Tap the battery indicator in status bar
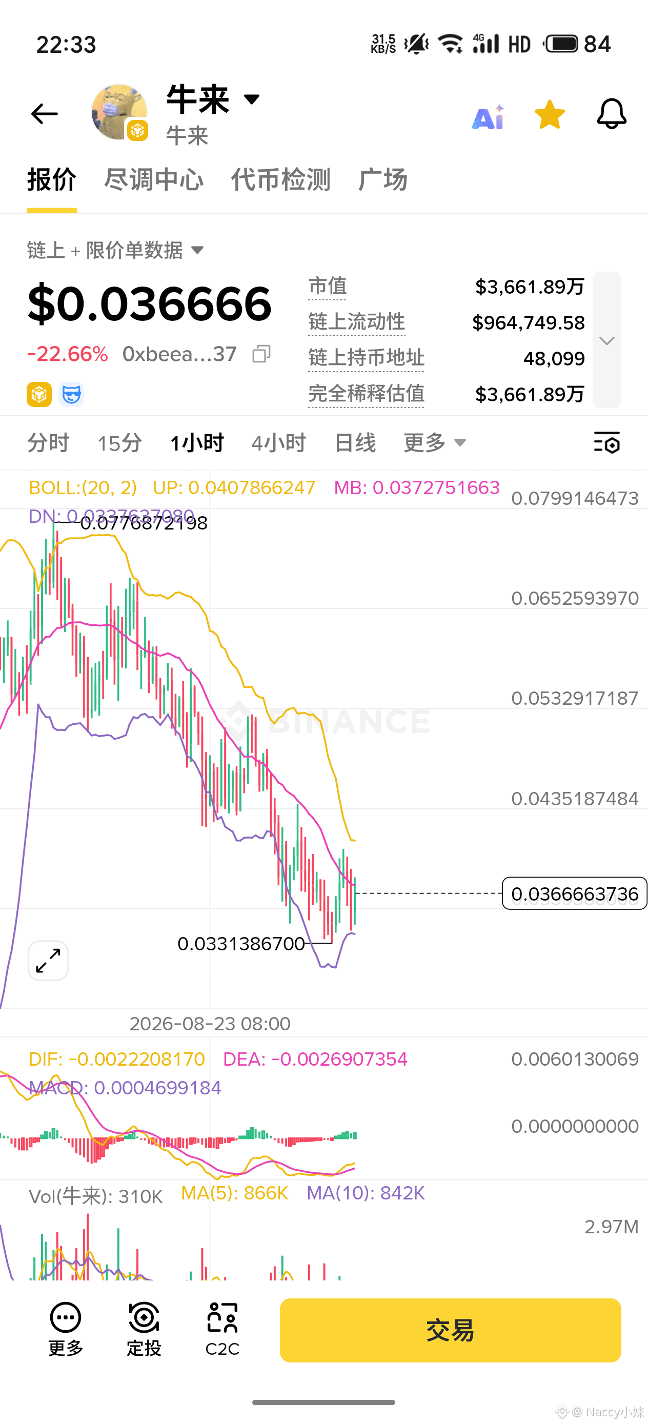The height and width of the screenshot is (1425, 648). pyautogui.click(x=577, y=44)
